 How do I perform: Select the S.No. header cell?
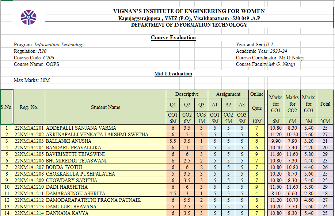point(7,107)
